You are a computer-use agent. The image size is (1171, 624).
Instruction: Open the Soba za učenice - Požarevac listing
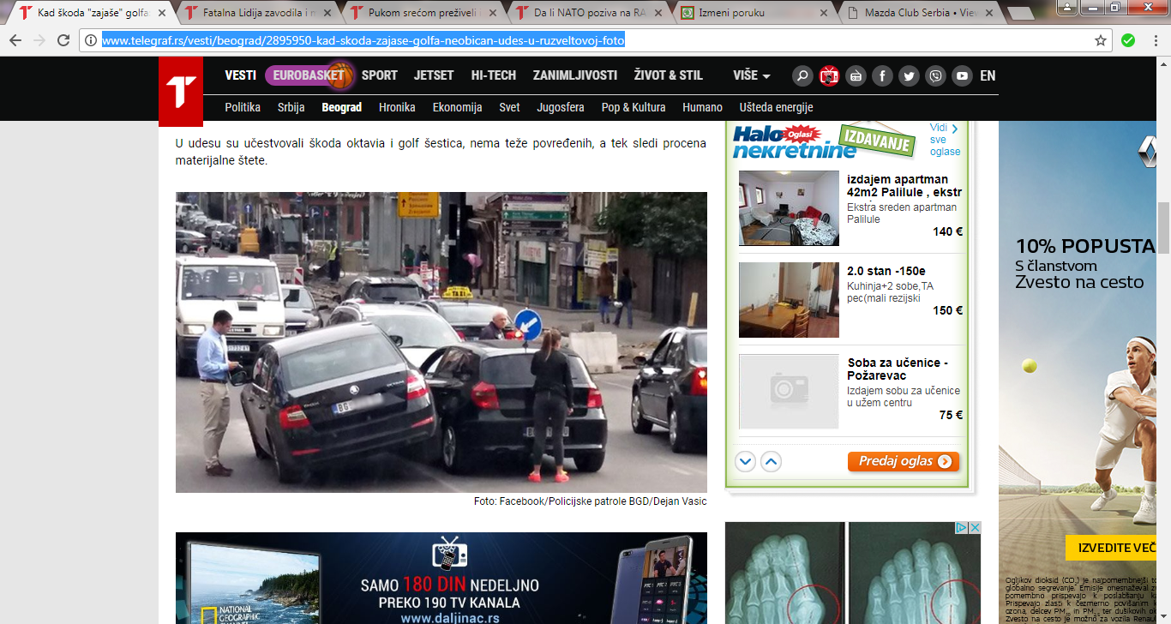tap(898, 369)
